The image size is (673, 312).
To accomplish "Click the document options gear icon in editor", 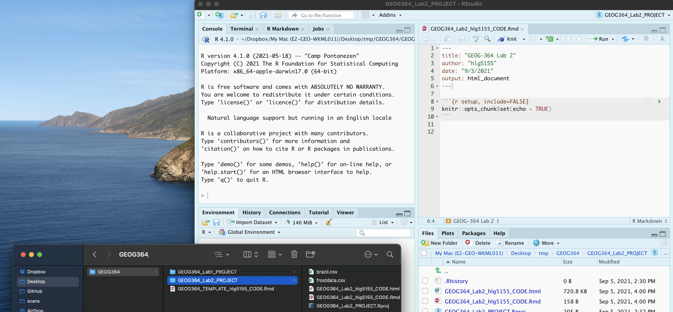I will (533, 39).
